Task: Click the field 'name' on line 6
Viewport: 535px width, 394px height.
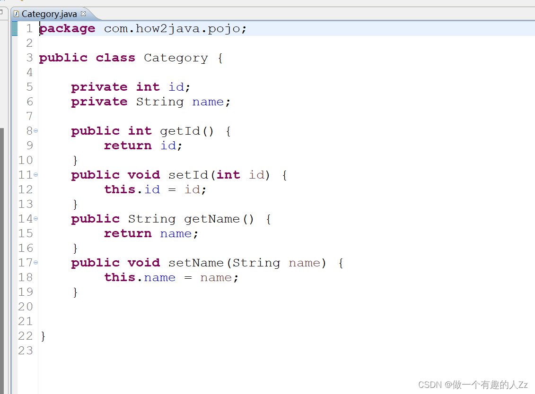Action: tap(208, 102)
